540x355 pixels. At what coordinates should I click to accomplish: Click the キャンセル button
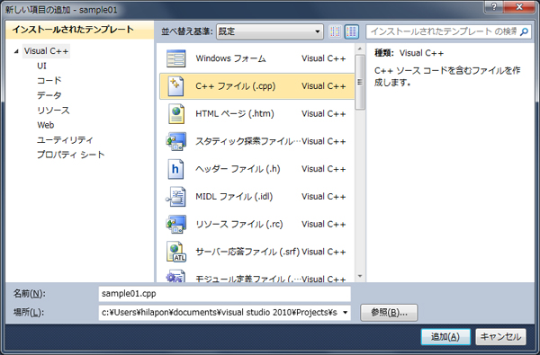[500, 337]
